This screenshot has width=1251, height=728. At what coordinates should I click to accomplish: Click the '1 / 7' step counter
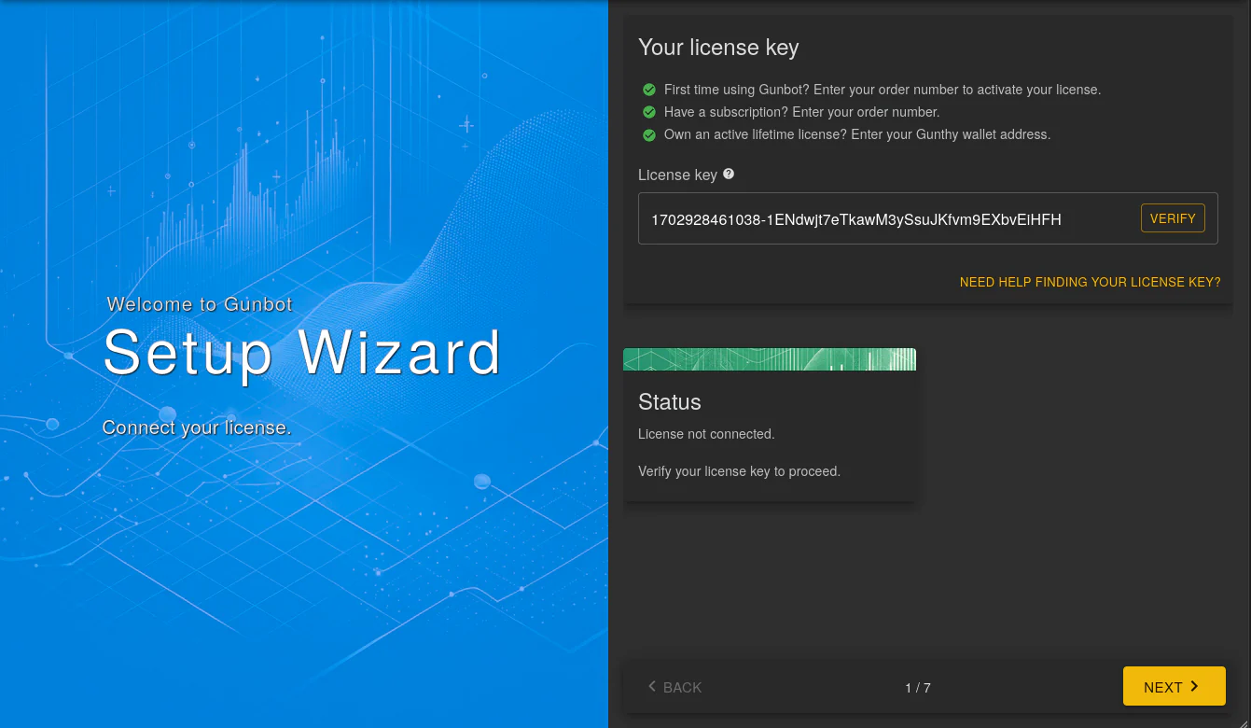click(918, 688)
